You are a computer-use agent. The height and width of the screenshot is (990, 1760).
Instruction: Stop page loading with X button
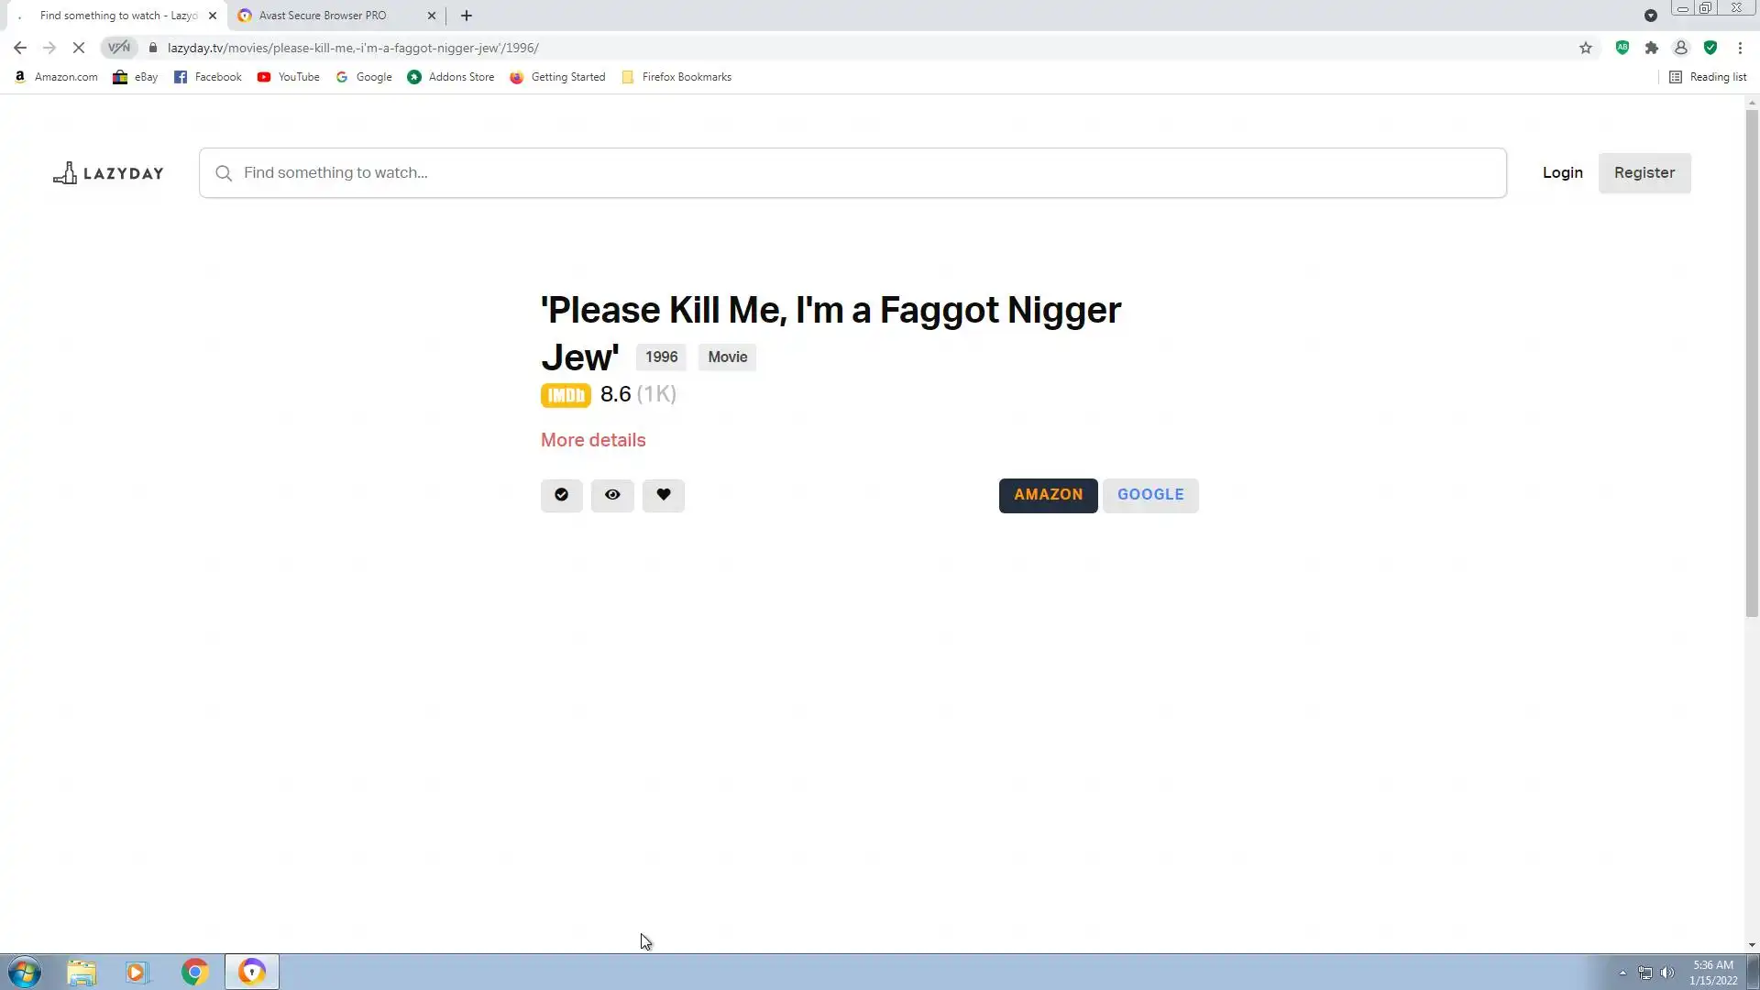coord(79,48)
